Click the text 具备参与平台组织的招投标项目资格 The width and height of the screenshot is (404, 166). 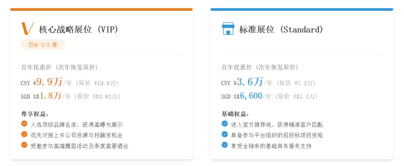(x=277, y=135)
